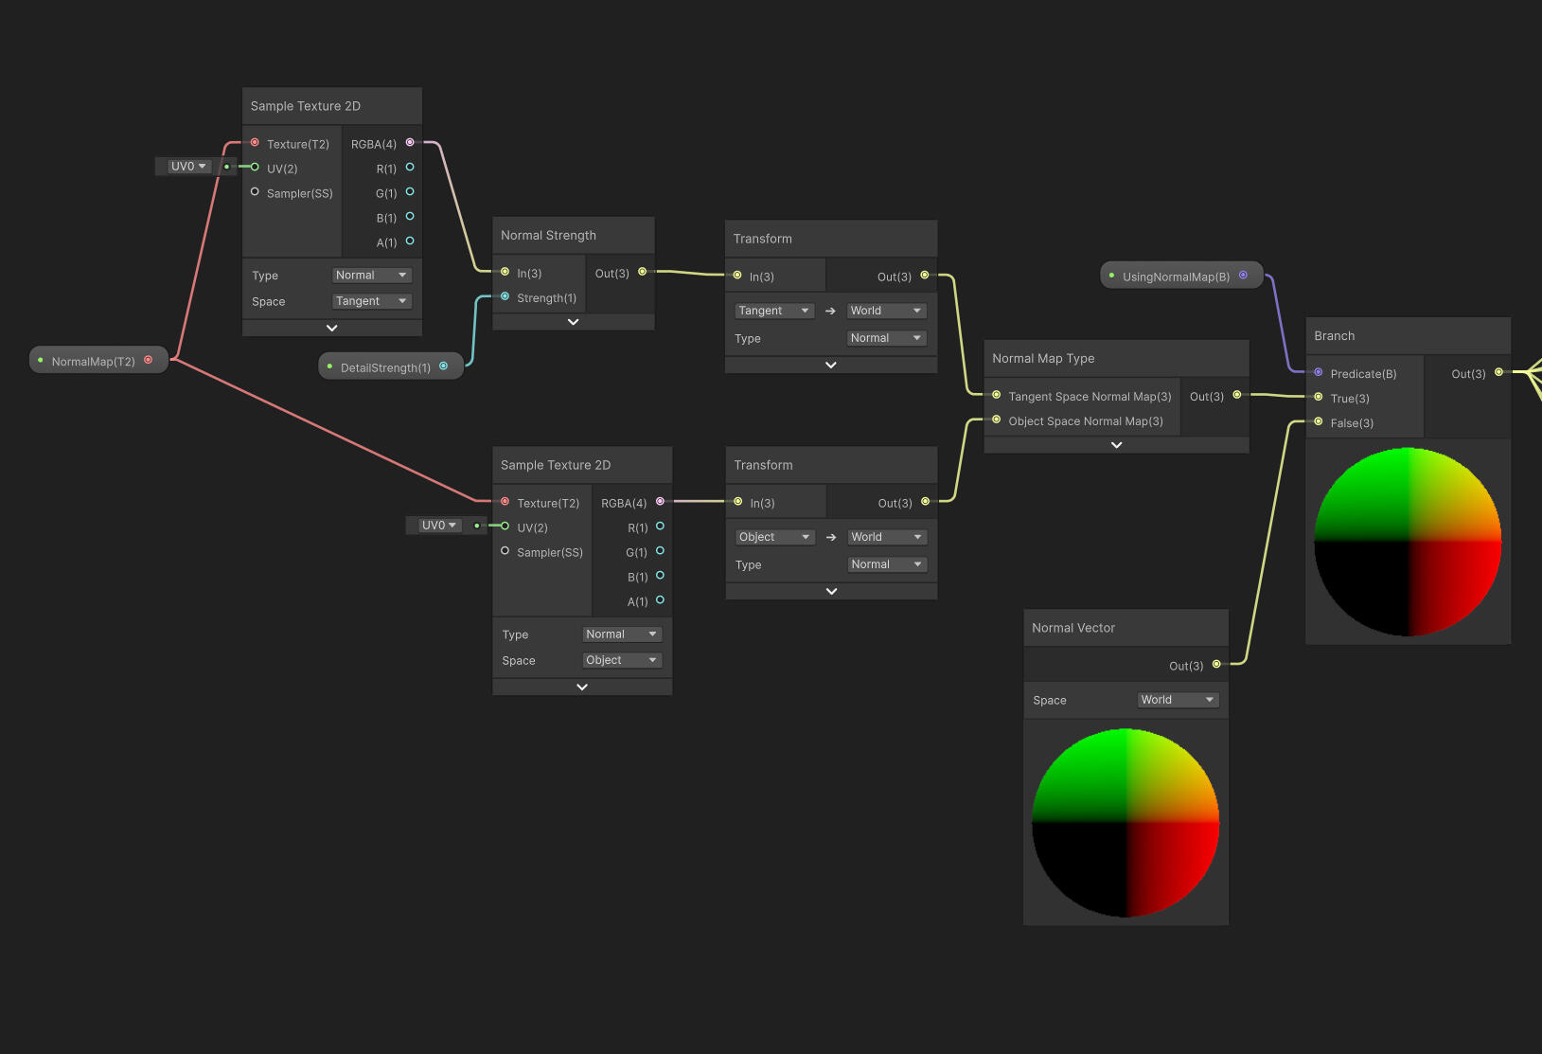Click the Object Space Normal Map(3) input port
The height and width of the screenshot is (1054, 1542).
coord(997,420)
